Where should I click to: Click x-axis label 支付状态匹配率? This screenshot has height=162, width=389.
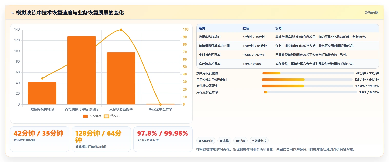121,109
